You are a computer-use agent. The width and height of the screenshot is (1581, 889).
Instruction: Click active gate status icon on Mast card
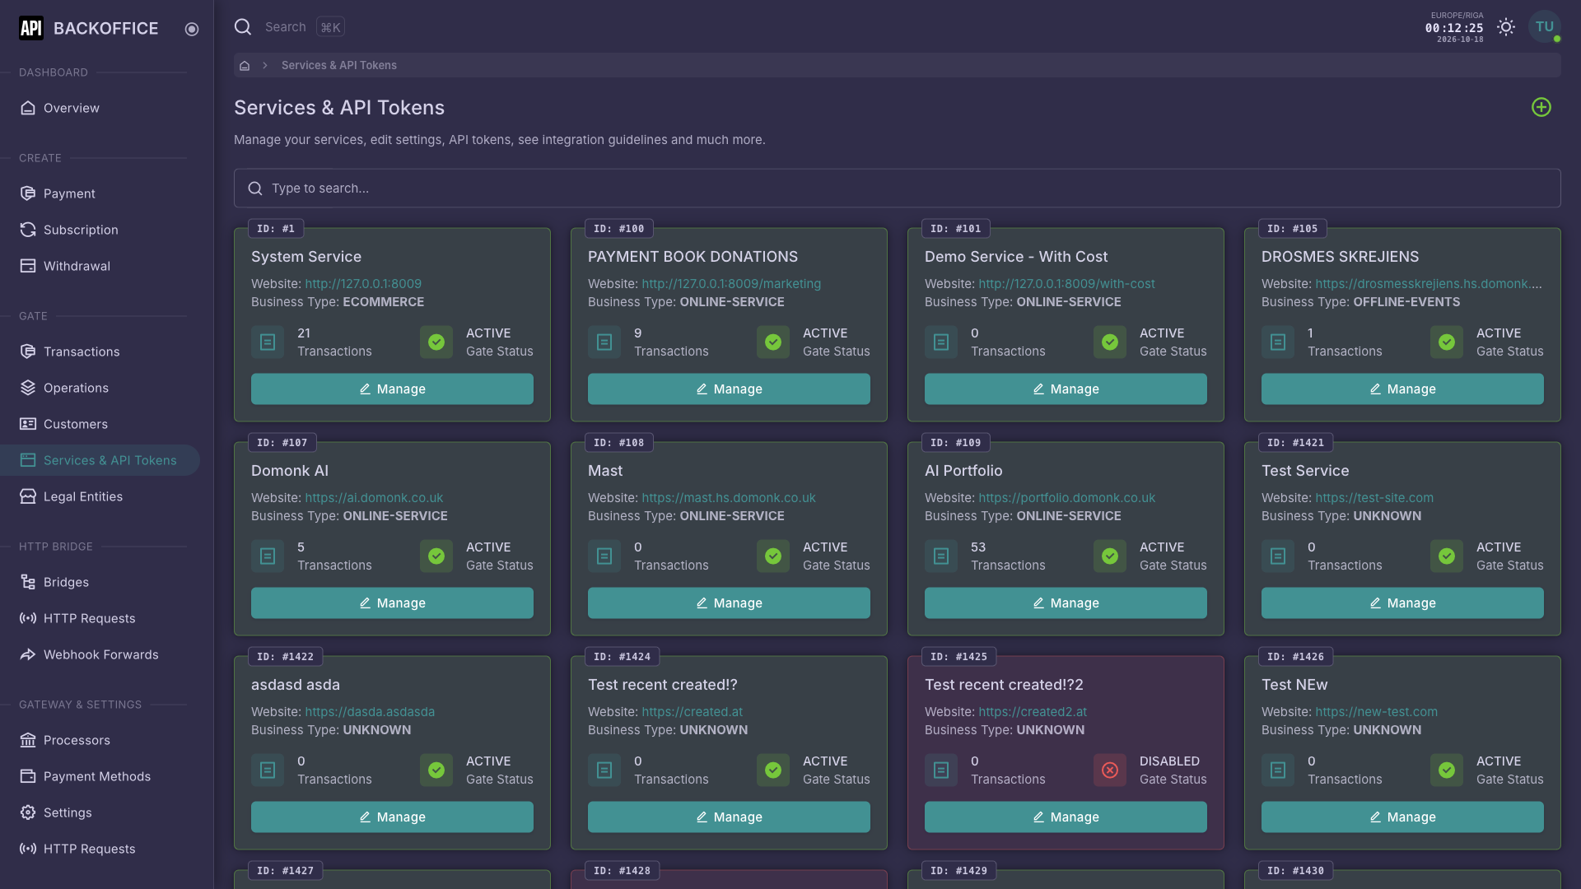coord(773,556)
